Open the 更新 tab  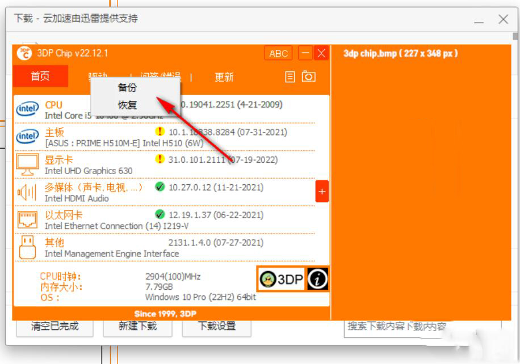pos(224,77)
